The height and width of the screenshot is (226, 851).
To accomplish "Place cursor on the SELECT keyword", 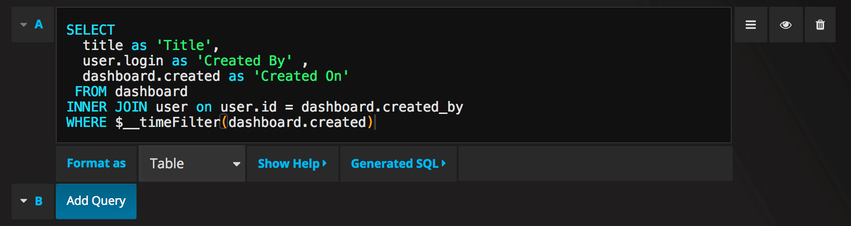I will tap(90, 30).
